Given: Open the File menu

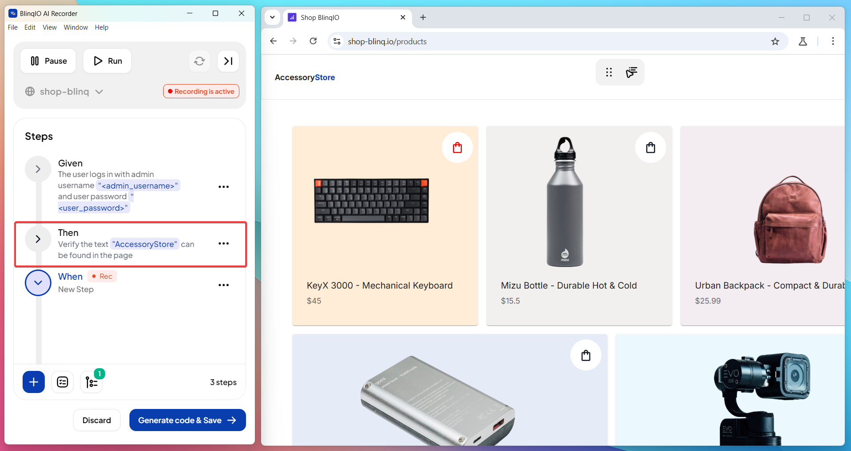Looking at the screenshot, I should (x=13, y=27).
